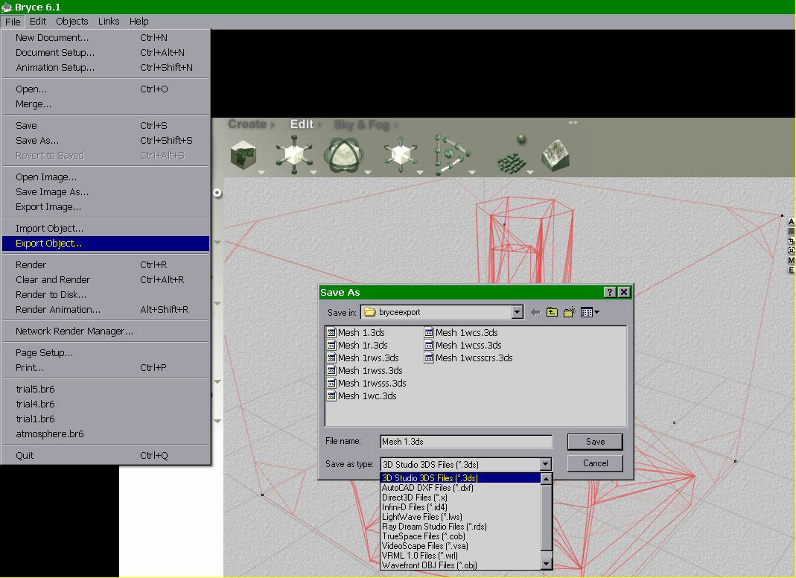Open the Objects menu in menu bar
The height and width of the screenshot is (578, 796).
tap(72, 22)
